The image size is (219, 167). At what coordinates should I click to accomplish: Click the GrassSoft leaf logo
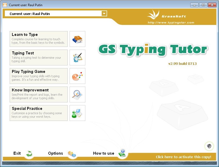tap(153, 15)
